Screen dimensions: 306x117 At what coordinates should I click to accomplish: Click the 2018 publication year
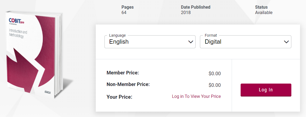186,13
